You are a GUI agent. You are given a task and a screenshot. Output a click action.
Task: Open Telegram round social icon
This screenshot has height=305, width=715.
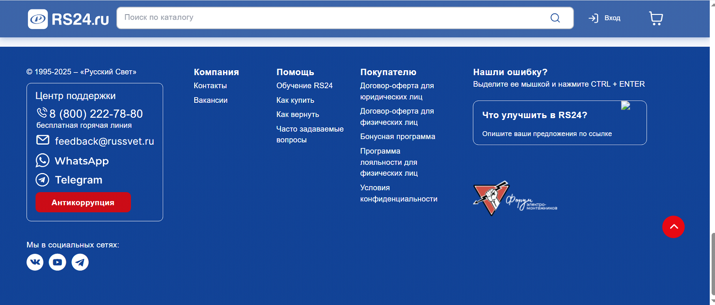[80, 262]
